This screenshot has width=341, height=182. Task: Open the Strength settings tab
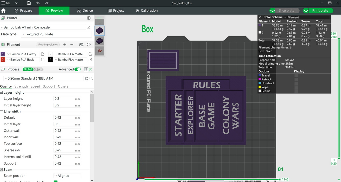coord(21,86)
